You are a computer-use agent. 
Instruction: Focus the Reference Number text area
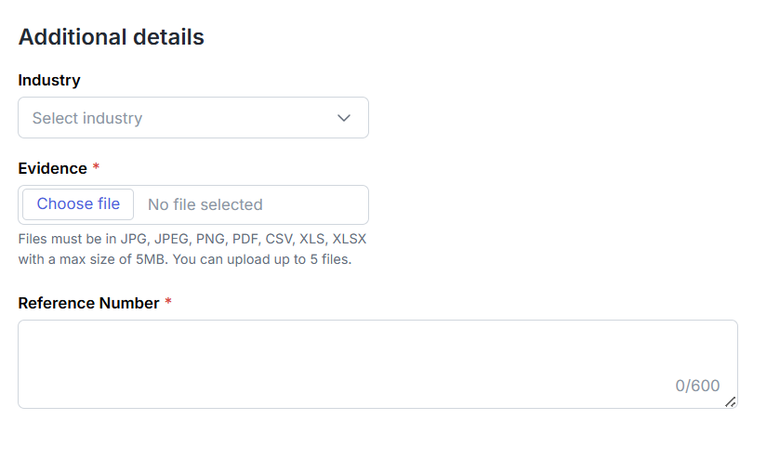(377, 364)
